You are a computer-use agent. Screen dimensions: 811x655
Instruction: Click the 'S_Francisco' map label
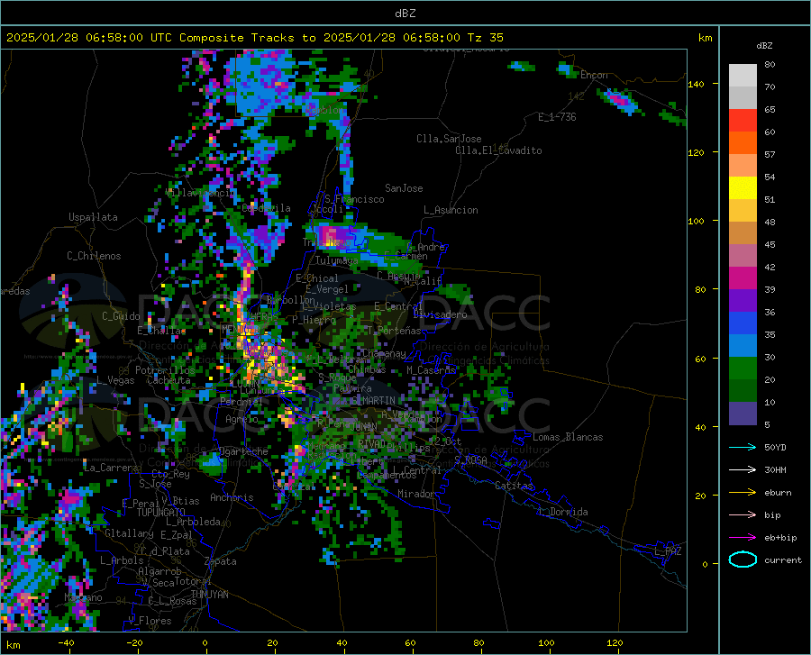(x=354, y=199)
